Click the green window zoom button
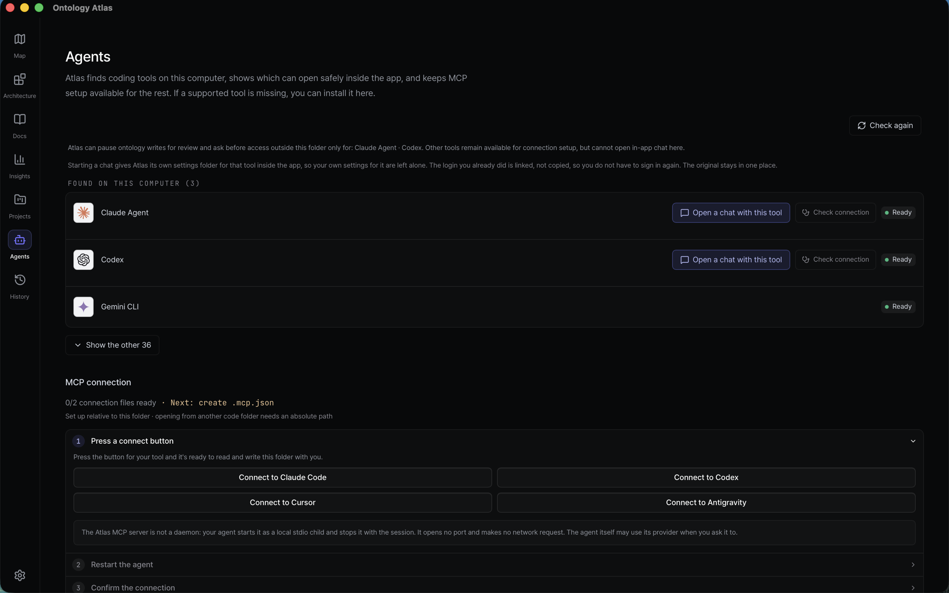949x593 pixels. 39,8
